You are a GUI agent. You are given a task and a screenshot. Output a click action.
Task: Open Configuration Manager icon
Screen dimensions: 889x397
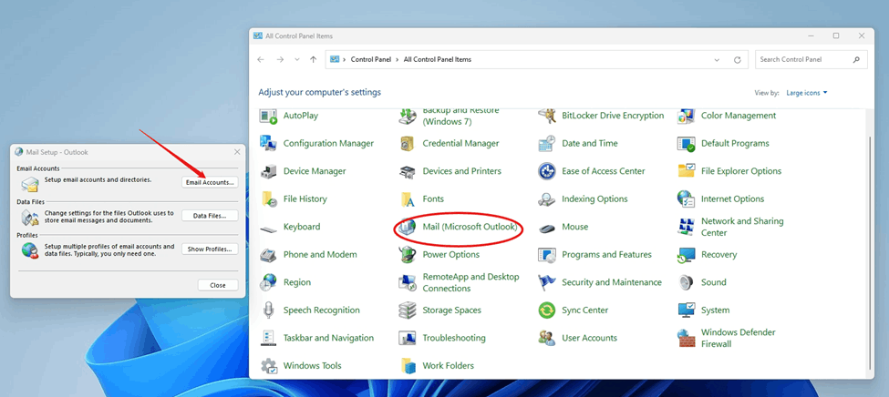pos(268,143)
